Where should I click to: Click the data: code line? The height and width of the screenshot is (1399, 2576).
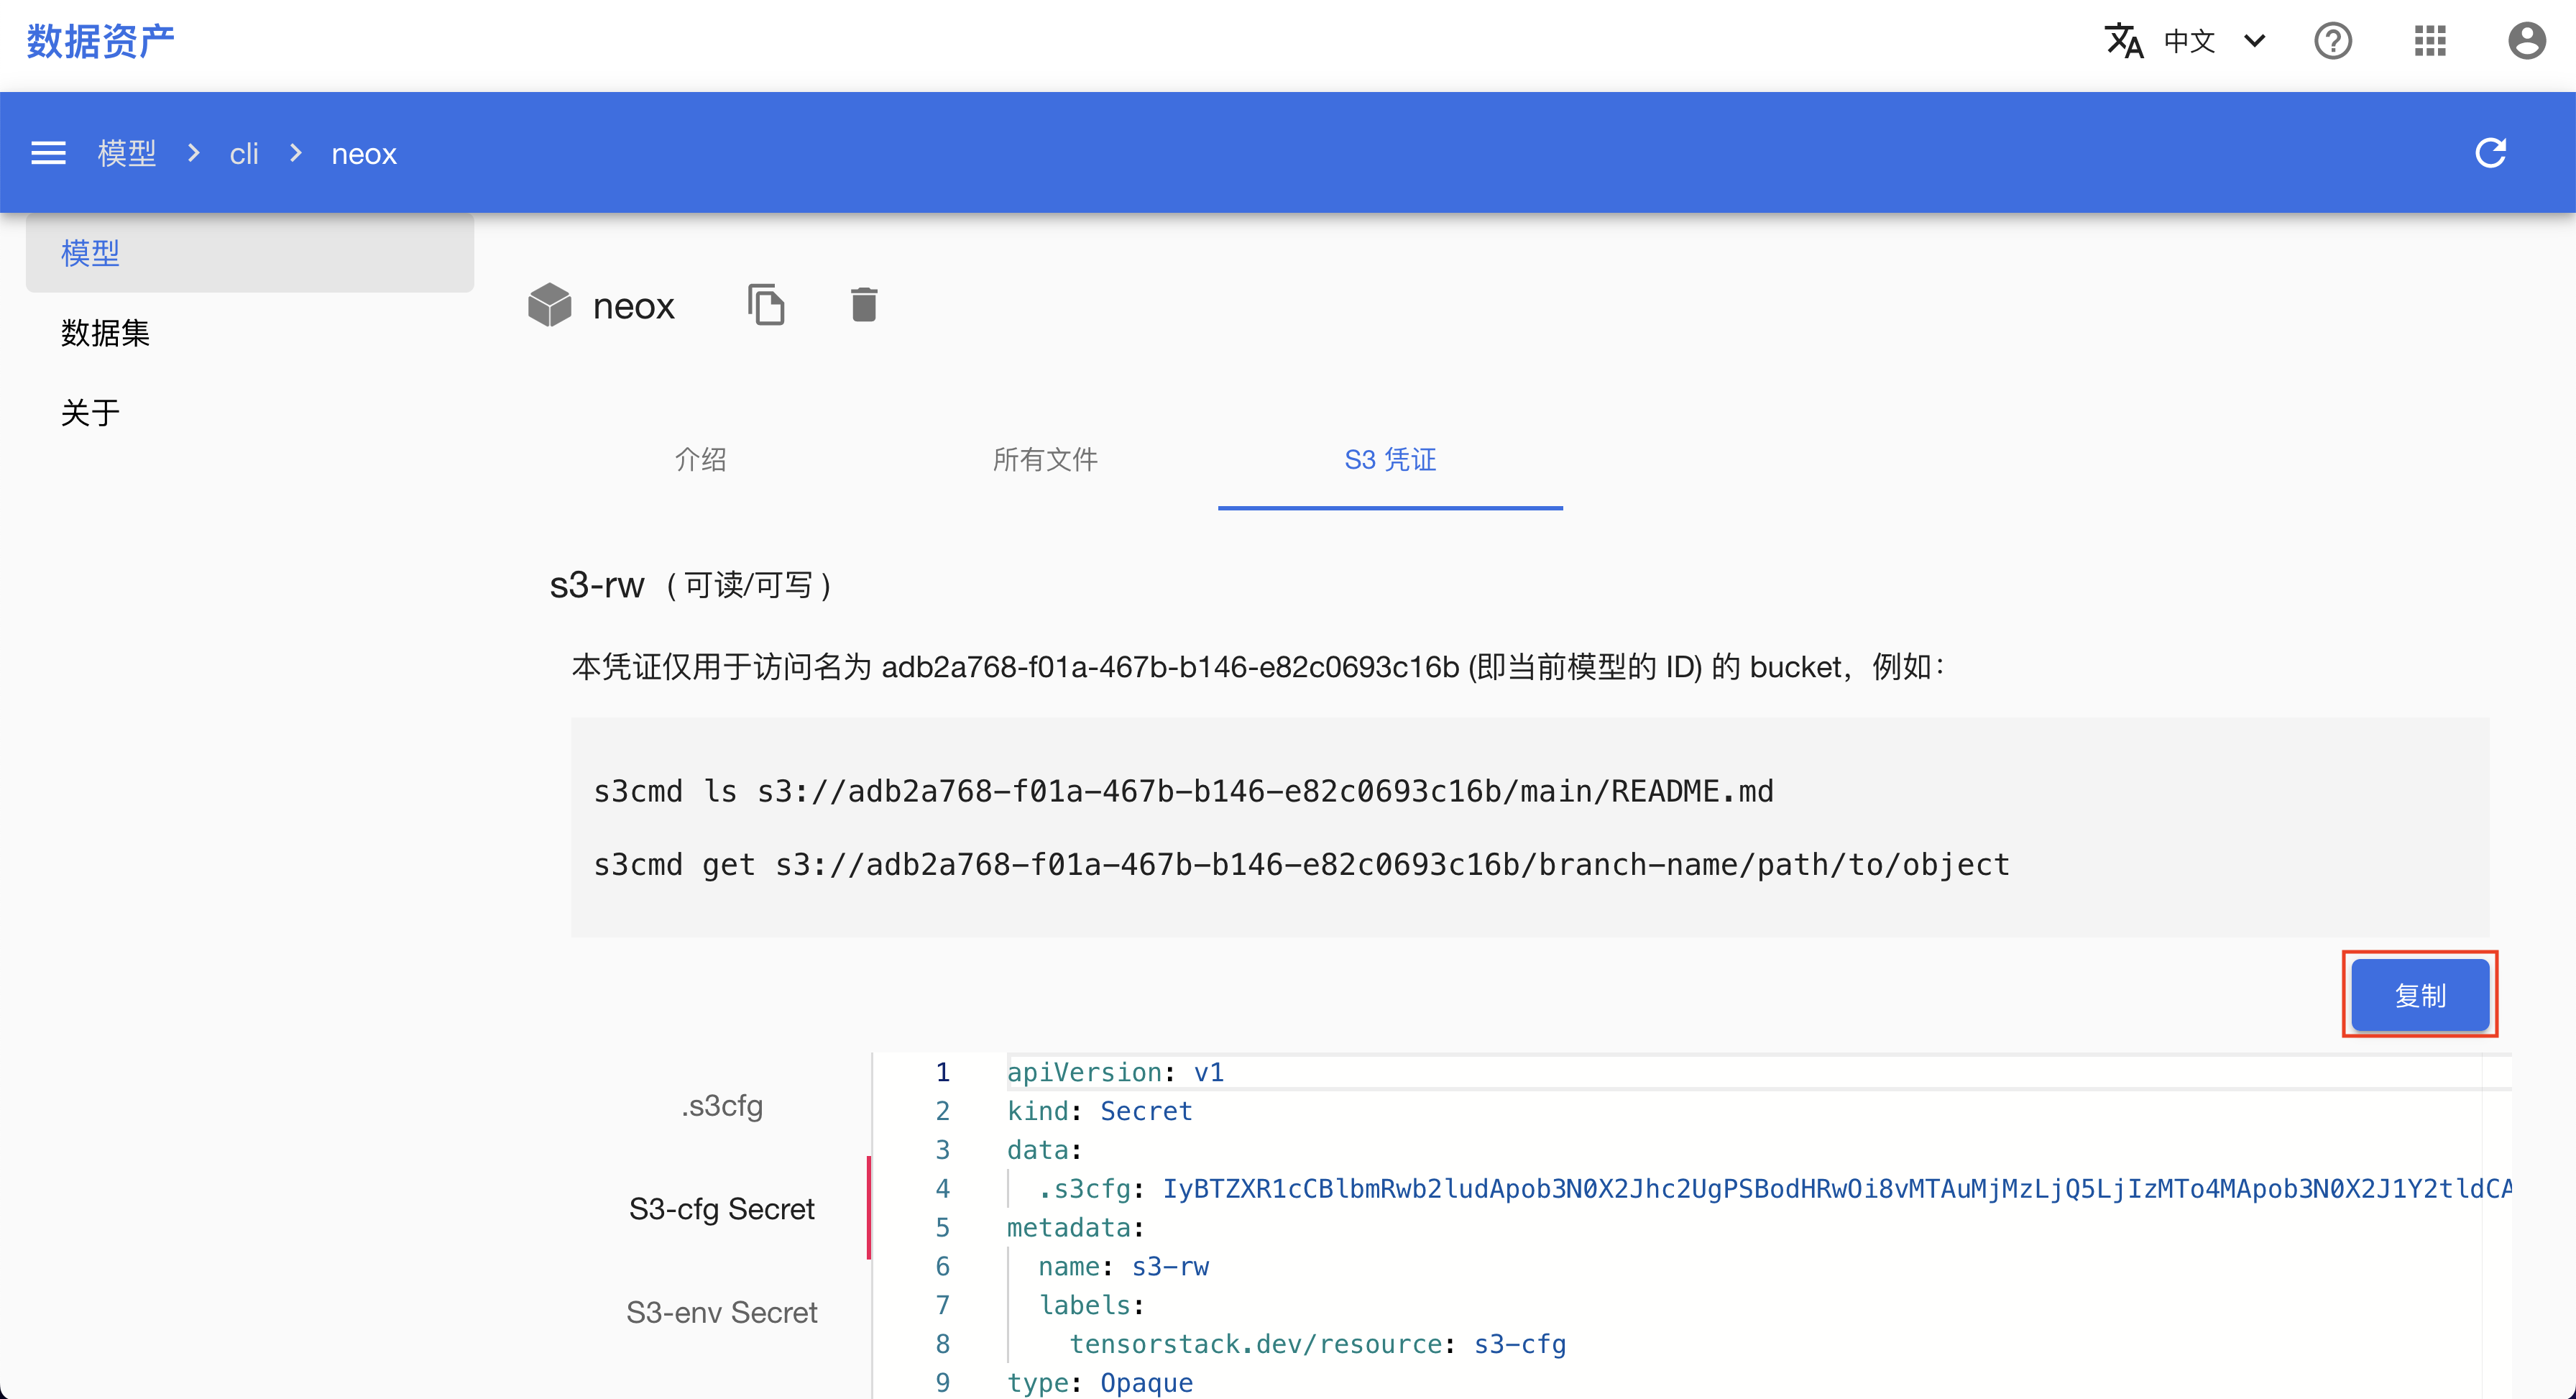click(x=1044, y=1150)
